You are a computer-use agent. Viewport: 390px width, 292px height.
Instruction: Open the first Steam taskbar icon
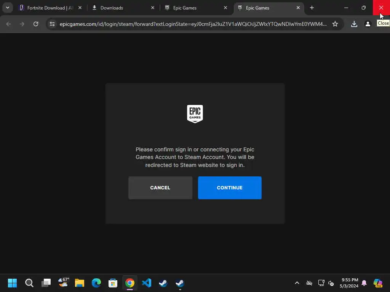tap(163, 283)
